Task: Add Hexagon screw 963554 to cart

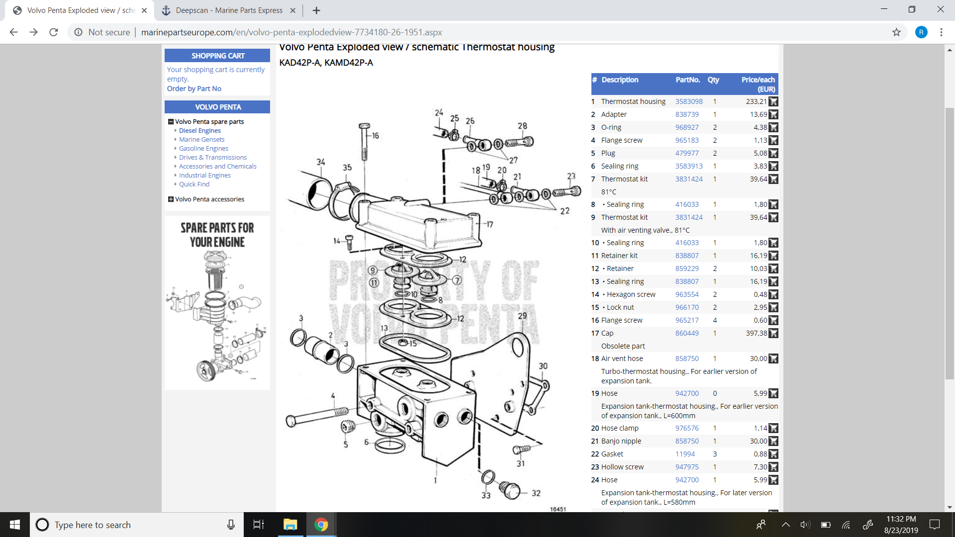Action: click(773, 294)
